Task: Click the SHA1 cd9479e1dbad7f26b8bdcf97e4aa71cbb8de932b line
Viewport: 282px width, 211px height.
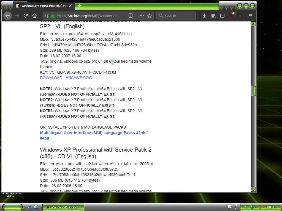Action: pyautogui.click(x=88, y=45)
